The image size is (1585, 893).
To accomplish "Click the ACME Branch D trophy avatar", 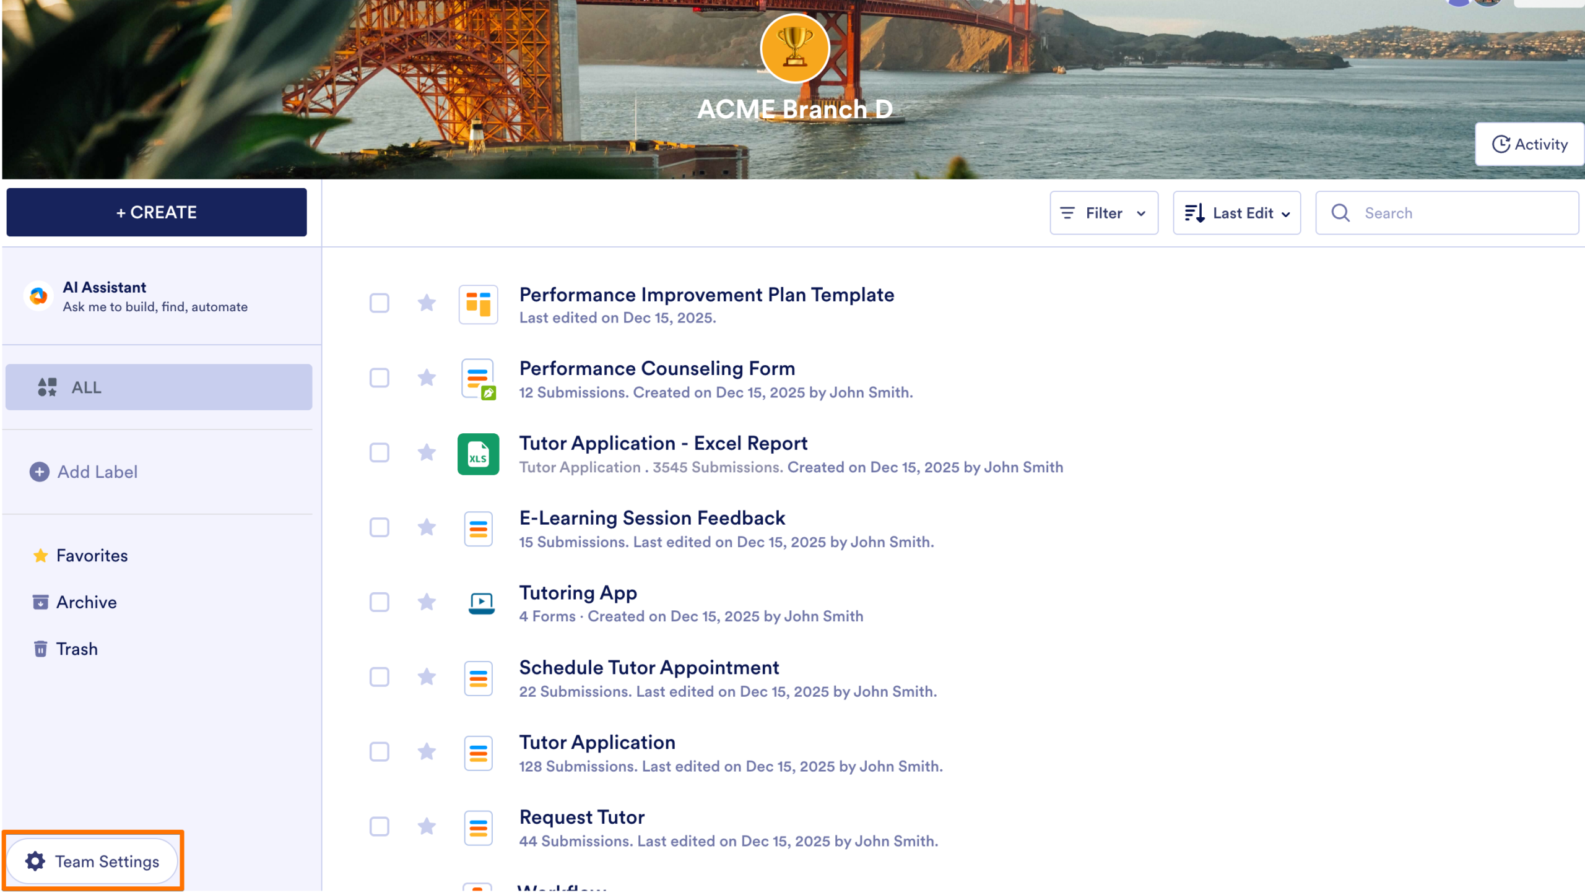I will (x=795, y=48).
